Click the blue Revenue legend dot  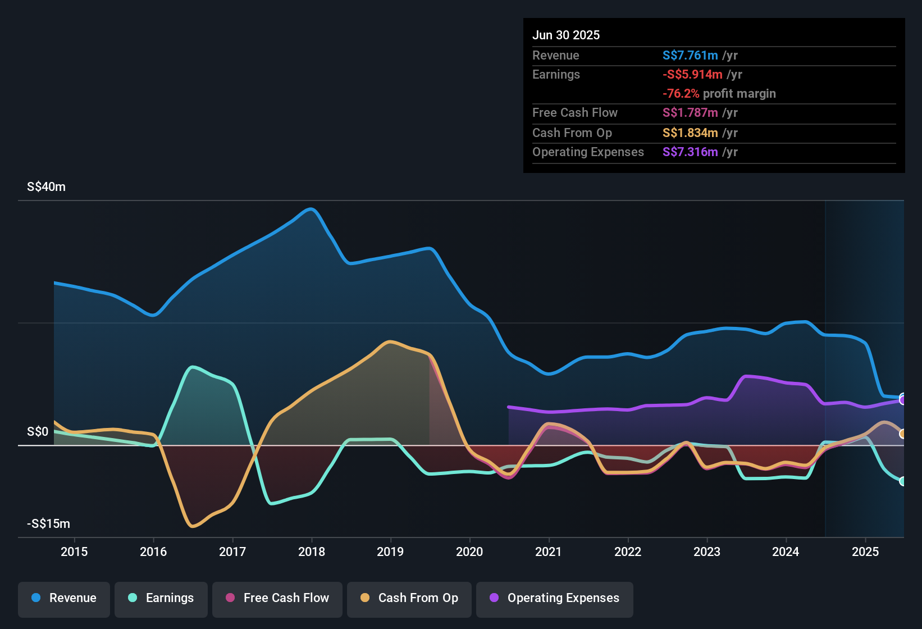36,598
